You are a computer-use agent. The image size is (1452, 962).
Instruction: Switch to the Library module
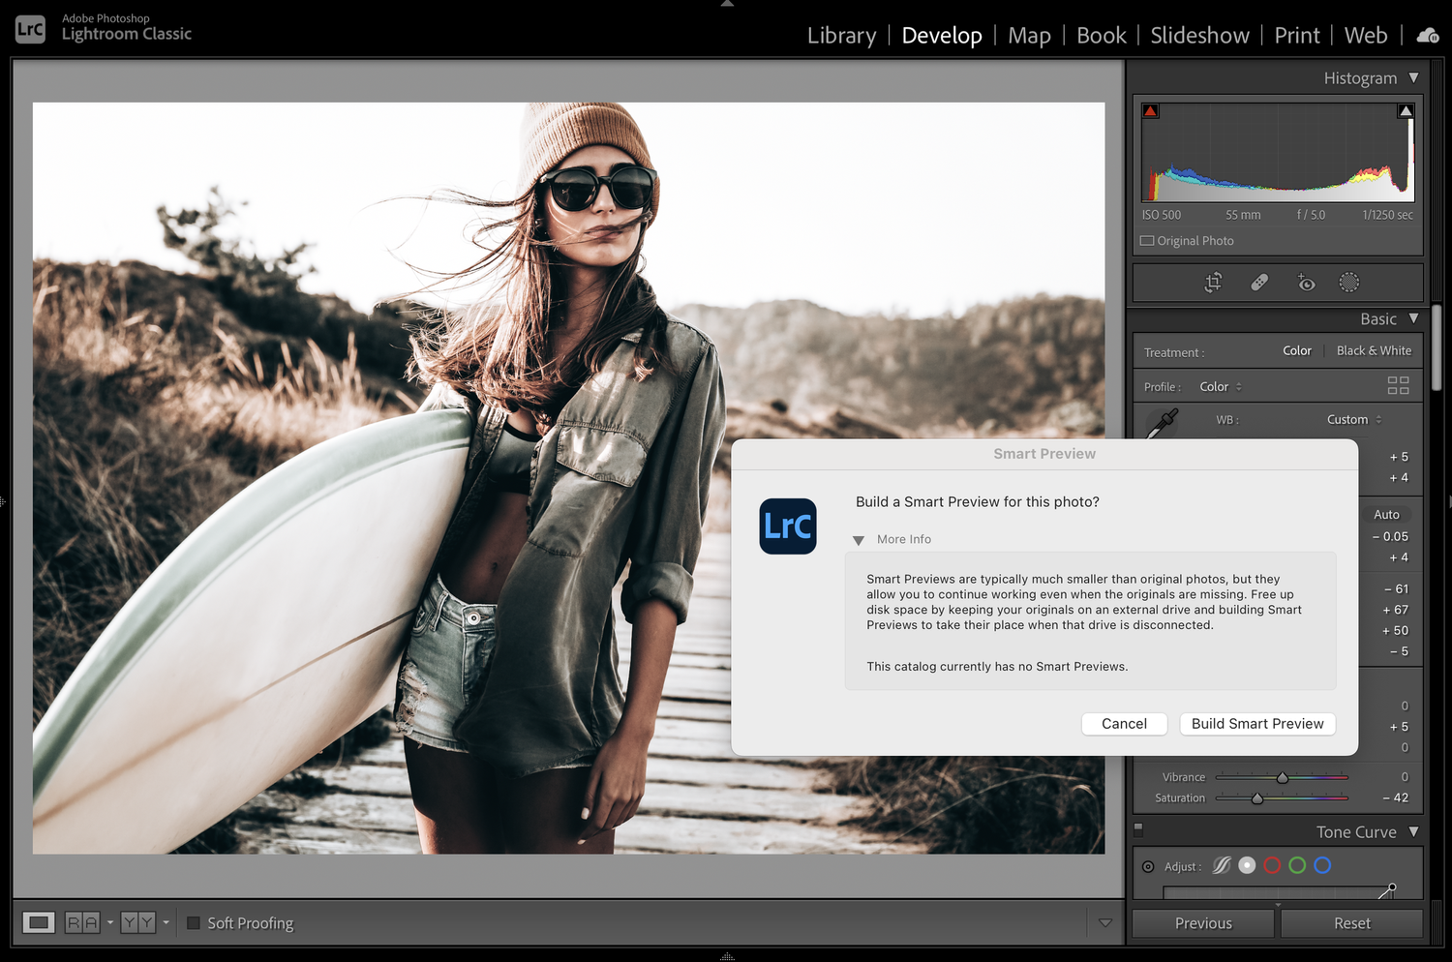tap(840, 35)
